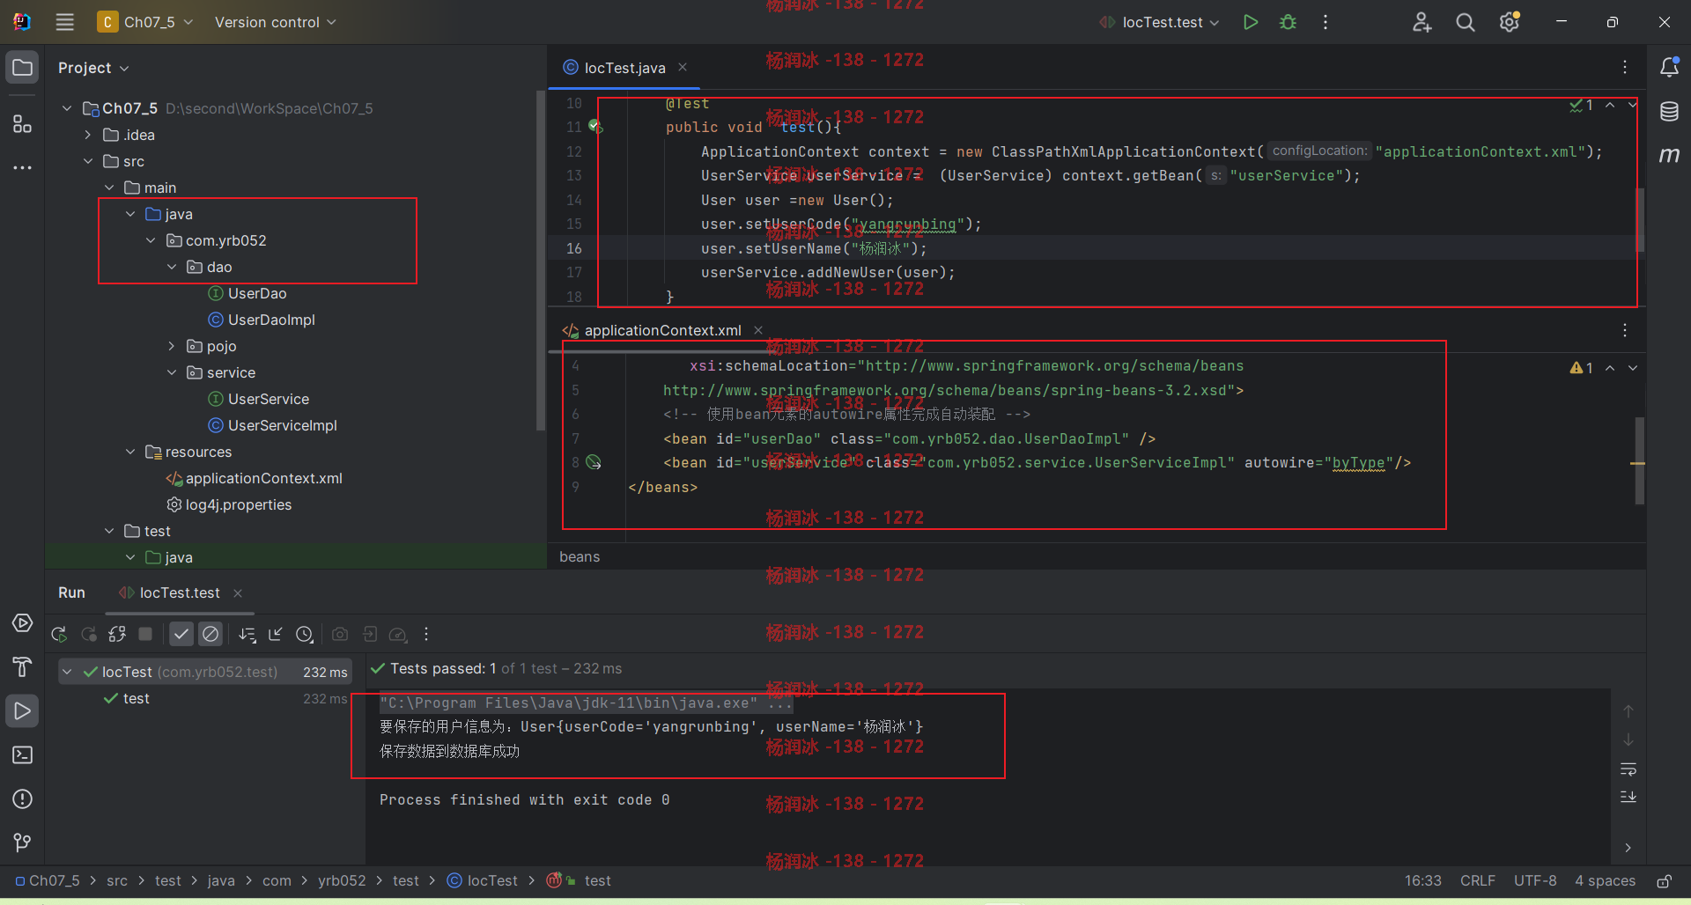Open the Code With Me icon
The image size is (1691, 905).
click(x=1421, y=22)
